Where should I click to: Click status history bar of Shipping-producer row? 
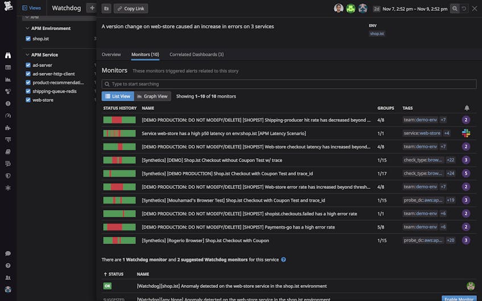(120, 120)
